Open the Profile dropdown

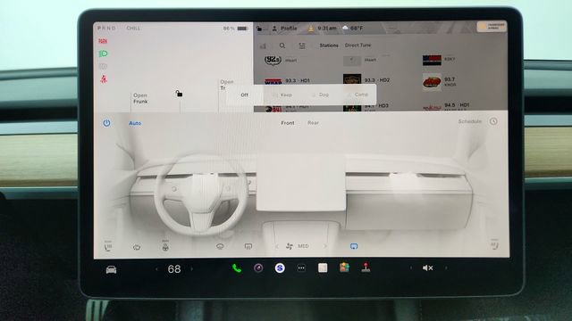[x=284, y=28]
